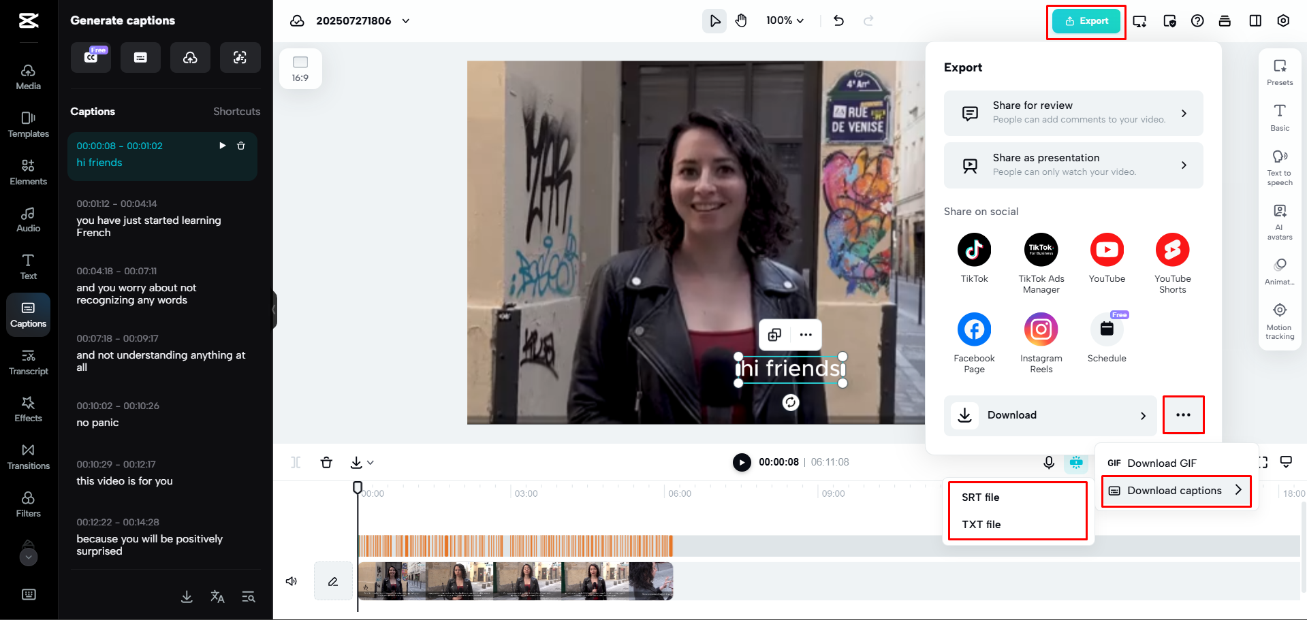Choose auto captions with the Free badge
Viewport: 1307px width, 620px height.
coord(91,57)
